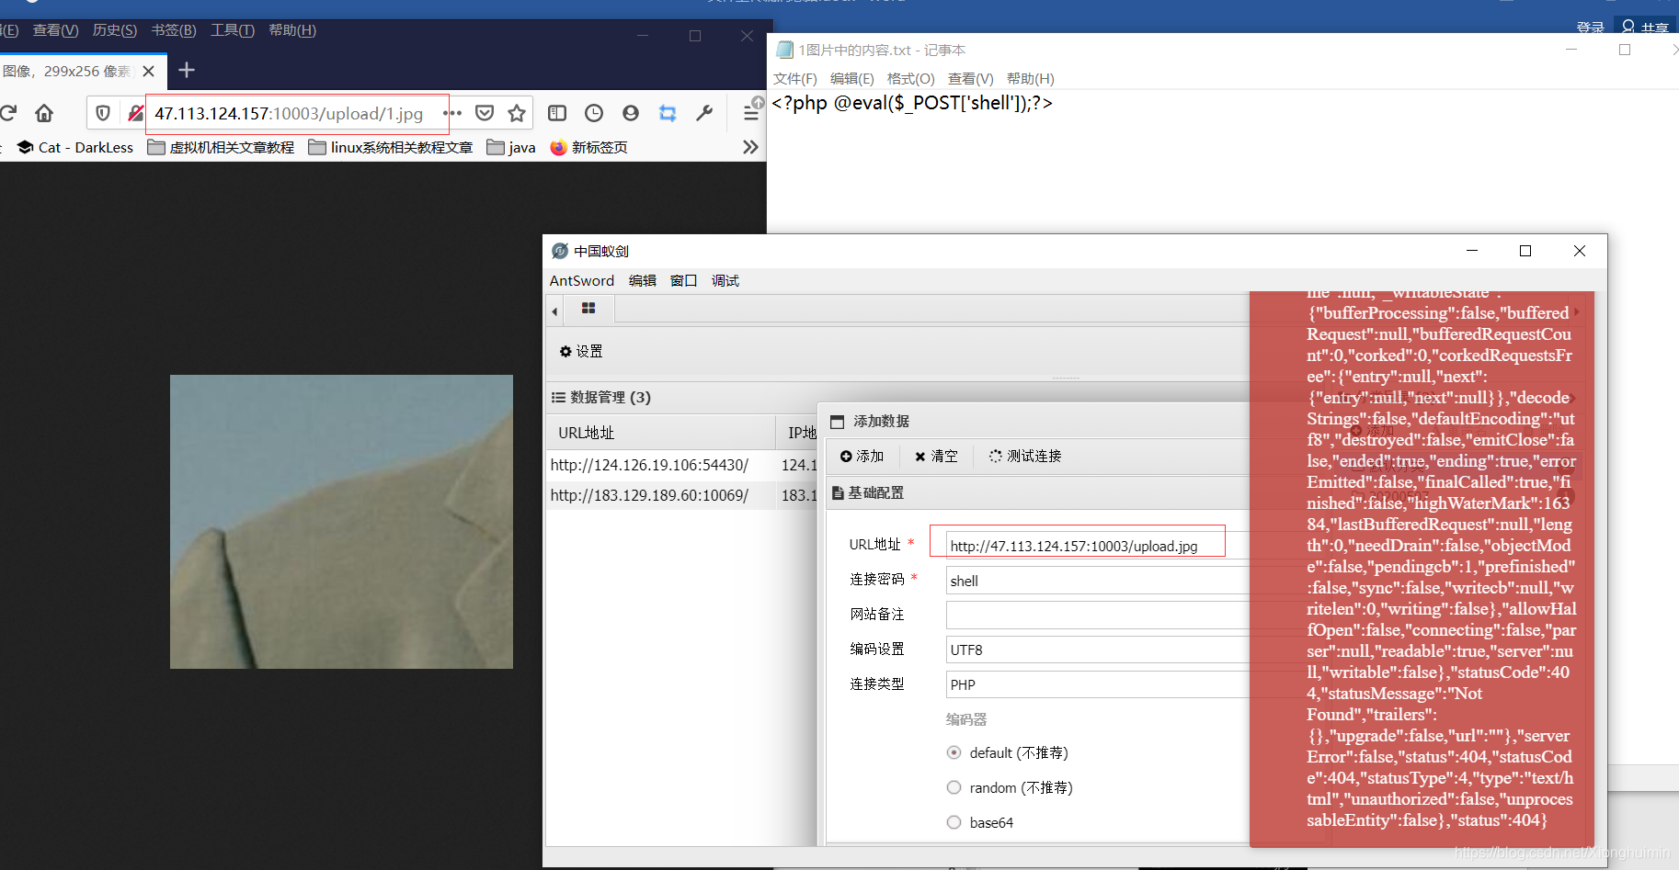Viewport: 1679px width, 870px height.
Task: Open page actions three-dot menu
Action: [452, 113]
